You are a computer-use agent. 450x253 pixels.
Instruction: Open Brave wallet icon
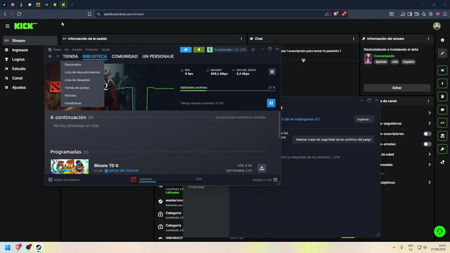(x=417, y=14)
